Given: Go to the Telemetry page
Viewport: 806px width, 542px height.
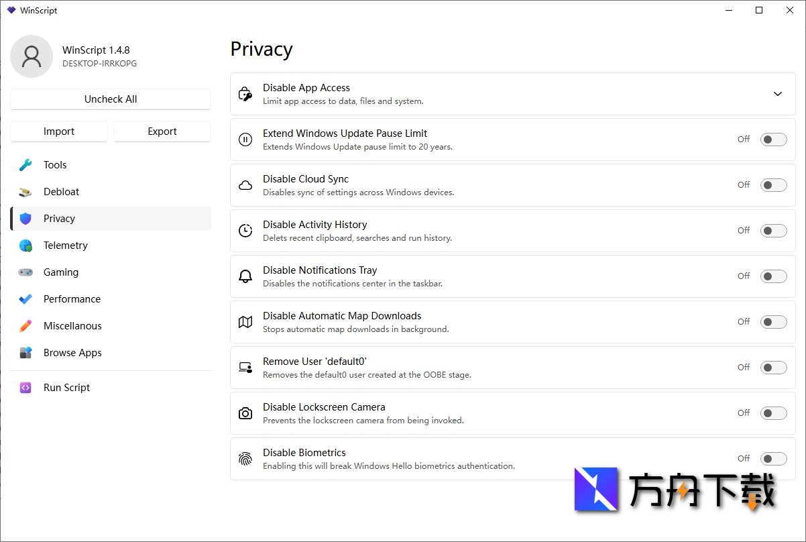Looking at the screenshot, I should click(x=66, y=246).
